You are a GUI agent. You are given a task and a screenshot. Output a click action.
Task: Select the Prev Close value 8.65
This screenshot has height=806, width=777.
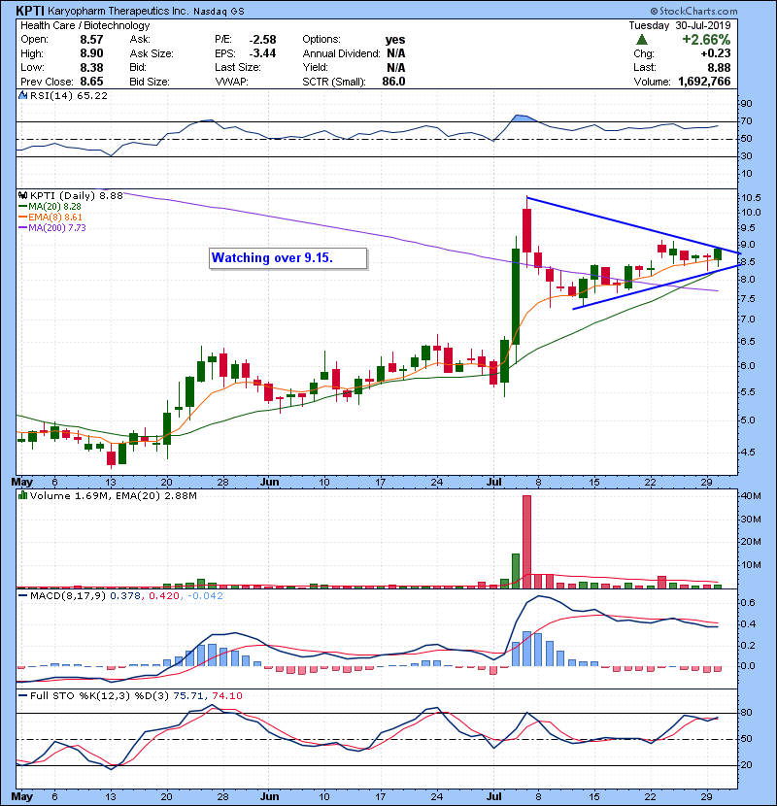click(91, 82)
